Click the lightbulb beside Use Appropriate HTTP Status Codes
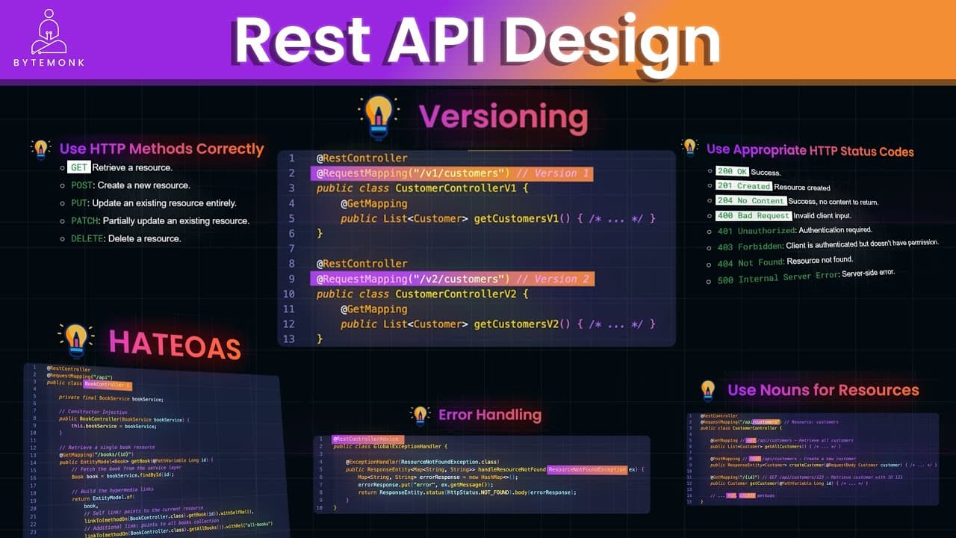 tap(689, 147)
